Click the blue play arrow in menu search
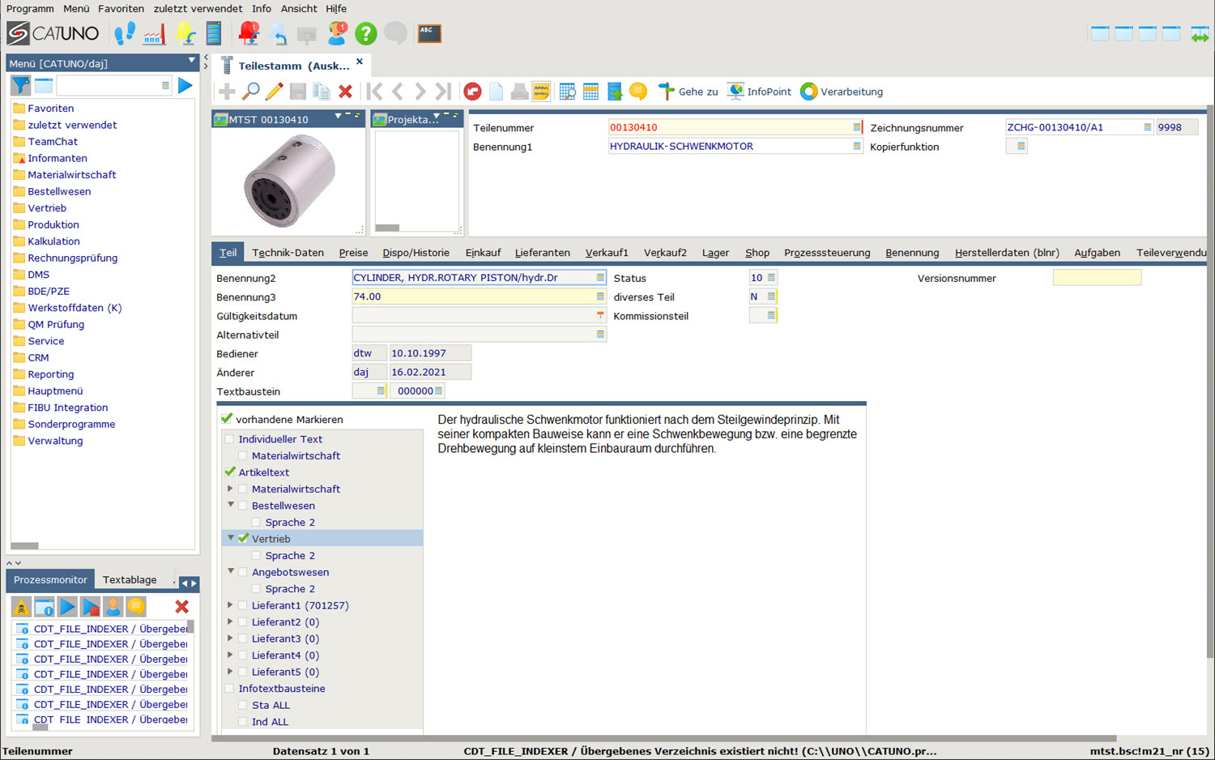 click(x=185, y=85)
